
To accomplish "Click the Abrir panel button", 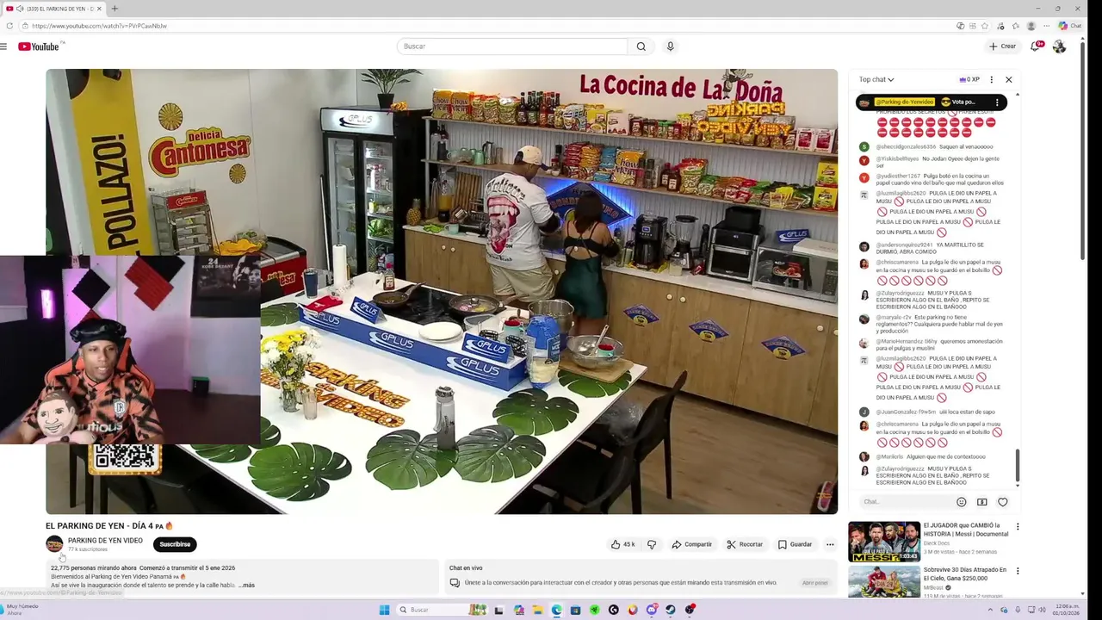I will click(x=814, y=583).
